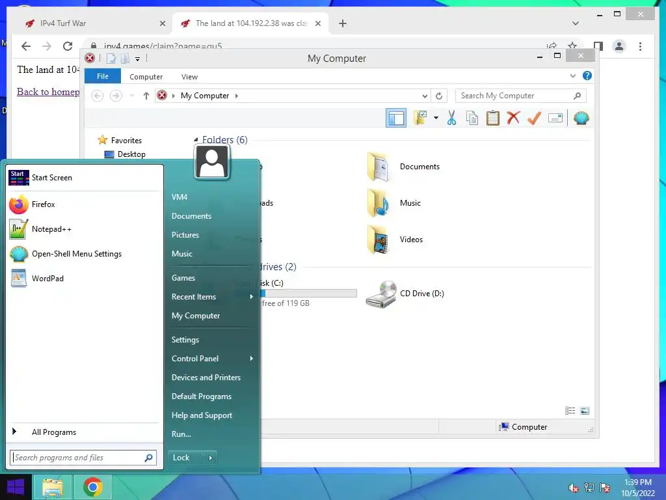Open Open-Shell Menu Settings
The height and width of the screenshot is (500, 666).
84,254
